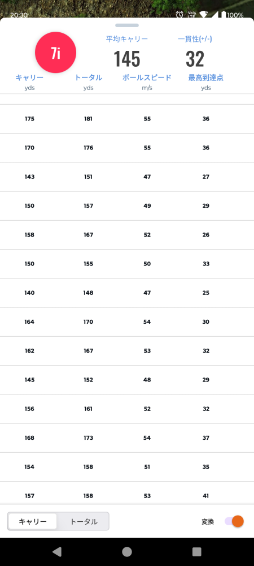The image size is (254, 566).
Task: Select the キャリー segment at bottom
Action: coord(33,521)
